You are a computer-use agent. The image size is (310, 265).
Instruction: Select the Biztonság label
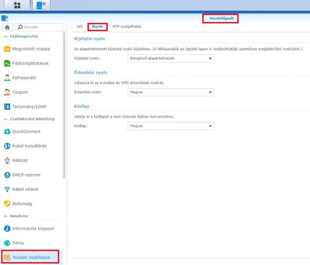pyautogui.click(x=22, y=204)
